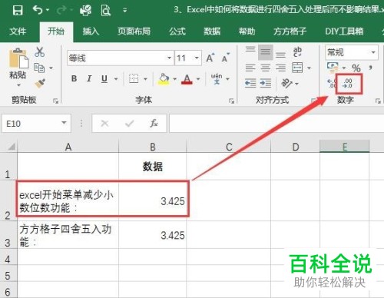The image size is (384, 298).
Task: Click the Redo arrow icon
Action: (x=62, y=10)
